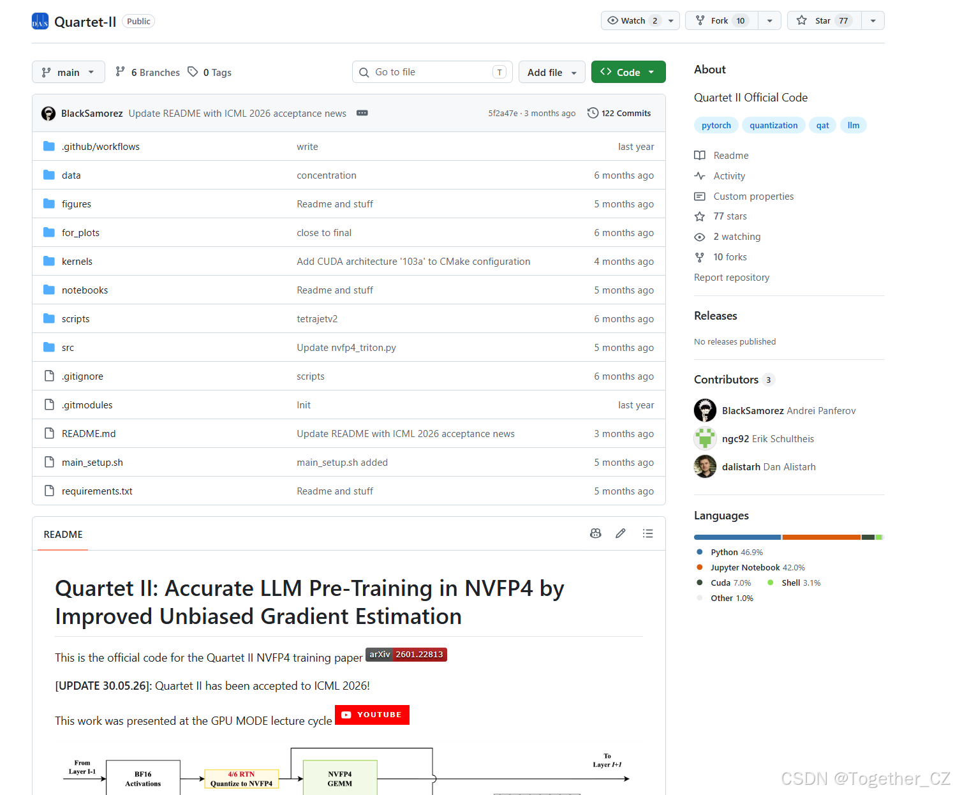Open the README outline list icon
The width and height of the screenshot is (953, 795).
648,533
